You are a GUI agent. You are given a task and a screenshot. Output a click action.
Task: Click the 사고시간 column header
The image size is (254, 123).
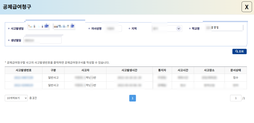pos(183,70)
